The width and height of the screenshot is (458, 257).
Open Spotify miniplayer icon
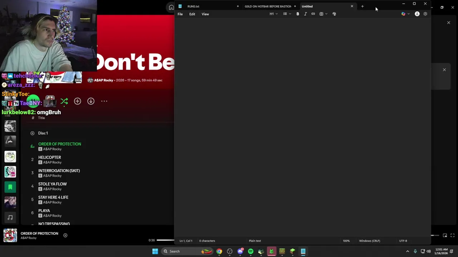coord(445,235)
